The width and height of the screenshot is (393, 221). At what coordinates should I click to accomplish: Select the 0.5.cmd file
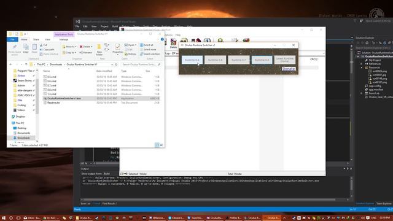(101, 77)
